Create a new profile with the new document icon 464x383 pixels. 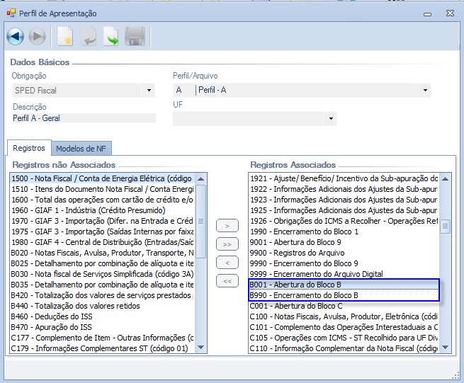[x=64, y=36]
